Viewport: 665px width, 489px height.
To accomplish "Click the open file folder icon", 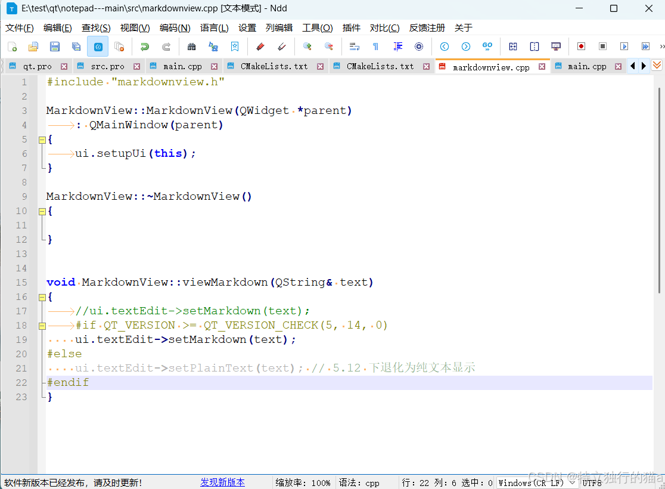I will coord(33,47).
